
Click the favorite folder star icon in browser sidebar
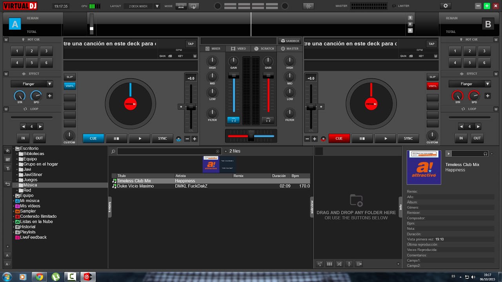7,150
